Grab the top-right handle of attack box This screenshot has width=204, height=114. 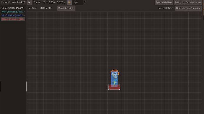pyautogui.click(x=120, y=85)
